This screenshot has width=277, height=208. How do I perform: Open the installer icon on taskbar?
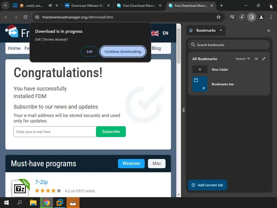pos(73,203)
